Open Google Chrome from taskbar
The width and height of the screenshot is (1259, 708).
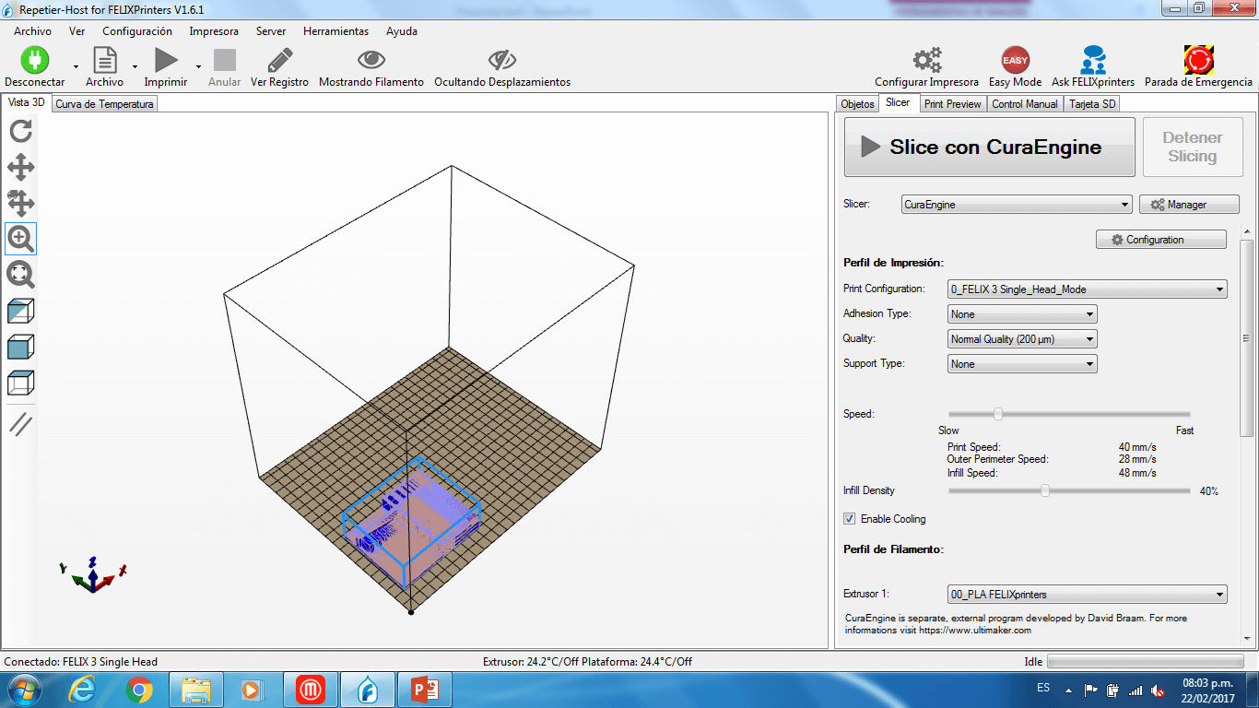point(139,689)
